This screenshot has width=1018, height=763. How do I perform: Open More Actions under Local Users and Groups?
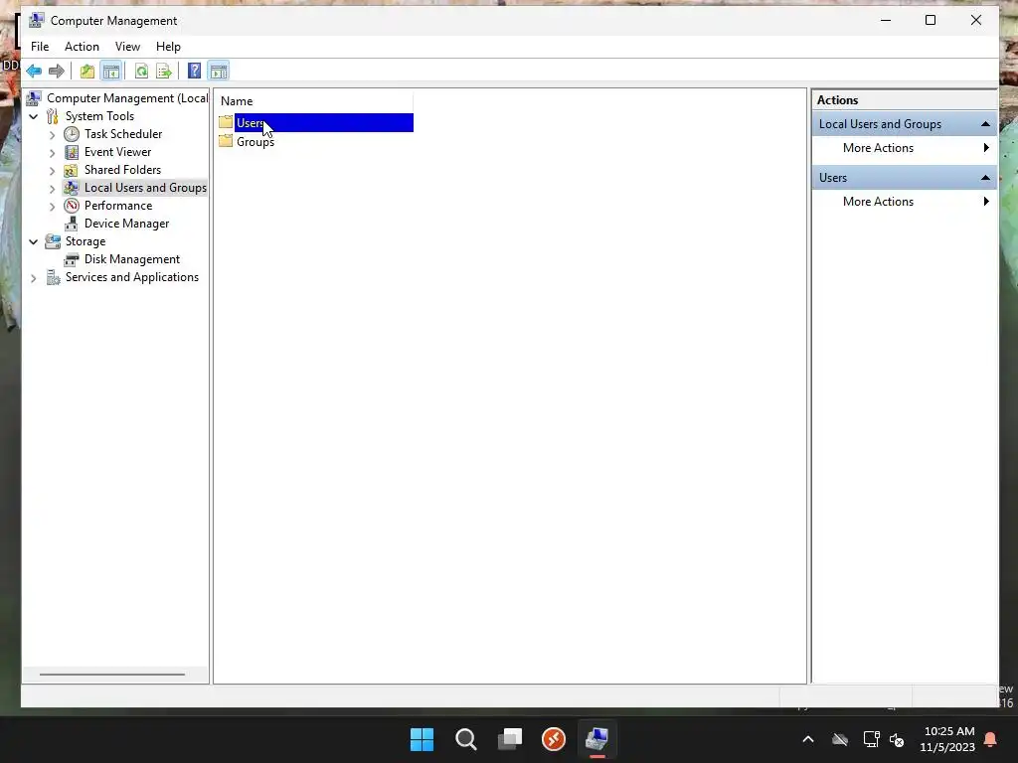coord(904,148)
